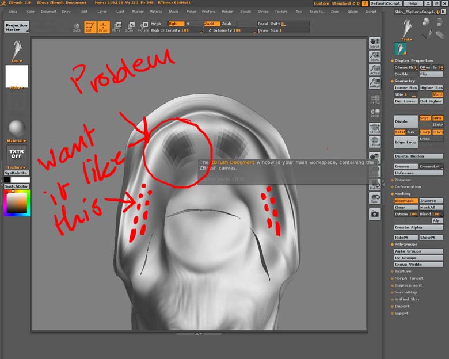Click the Spin view icon
Image resolution: width=449 pixels, height=359 pixels.
click(x=375, y=198)
